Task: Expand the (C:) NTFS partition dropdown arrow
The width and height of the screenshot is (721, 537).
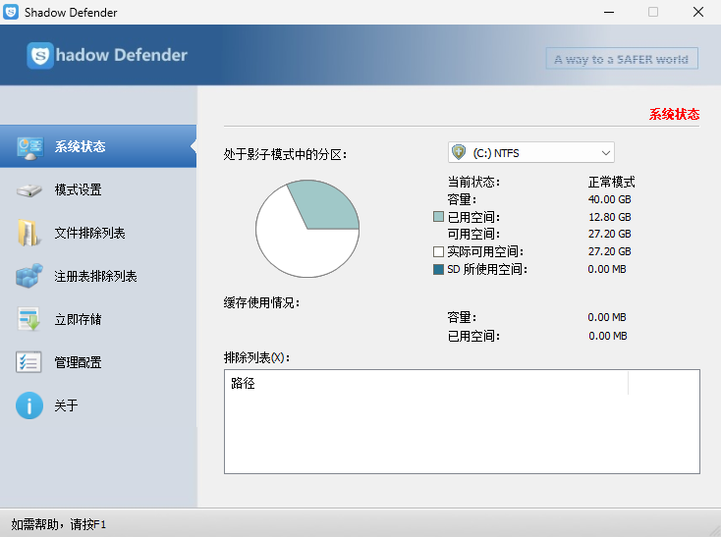Action: (606, 153)
